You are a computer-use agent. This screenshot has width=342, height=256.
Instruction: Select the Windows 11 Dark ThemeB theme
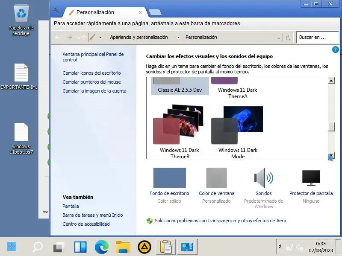pos(179,131)
